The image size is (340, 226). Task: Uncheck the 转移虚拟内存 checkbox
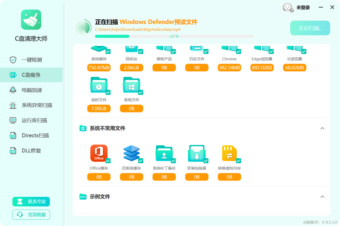tap(238, 161)
